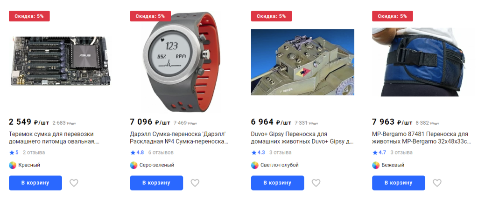Open Duvo+ Gipsy Переноска product title
This screenshot has width=478, height=200.
coord(302,138)
